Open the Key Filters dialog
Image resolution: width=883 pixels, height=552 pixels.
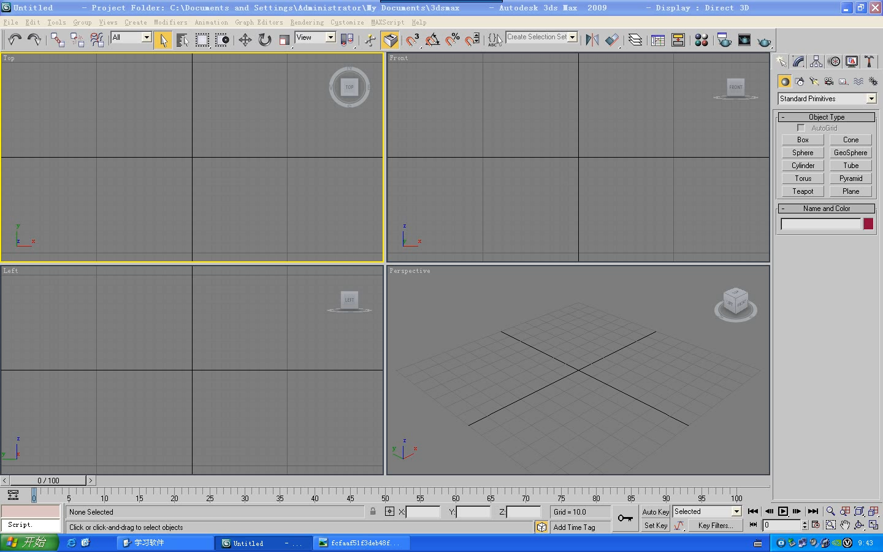click(x=715, y=526)
